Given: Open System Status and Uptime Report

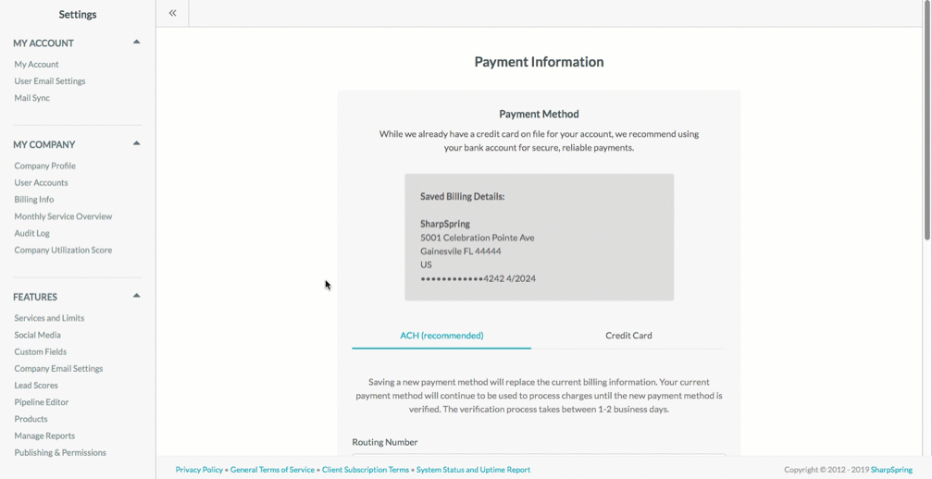Looking at the screenshot, I should coord(473,470).
